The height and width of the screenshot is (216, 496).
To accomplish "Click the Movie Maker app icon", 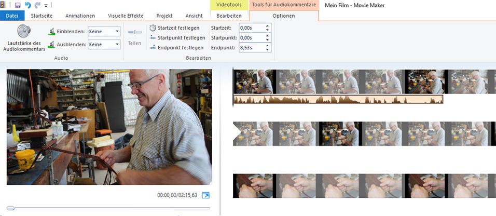I will point(3,5).
